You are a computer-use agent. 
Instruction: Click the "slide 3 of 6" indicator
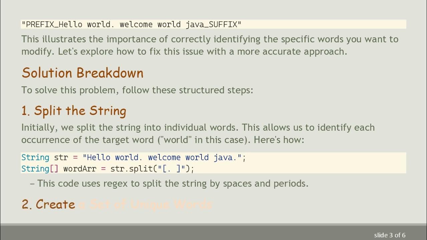tap(390, 235)
